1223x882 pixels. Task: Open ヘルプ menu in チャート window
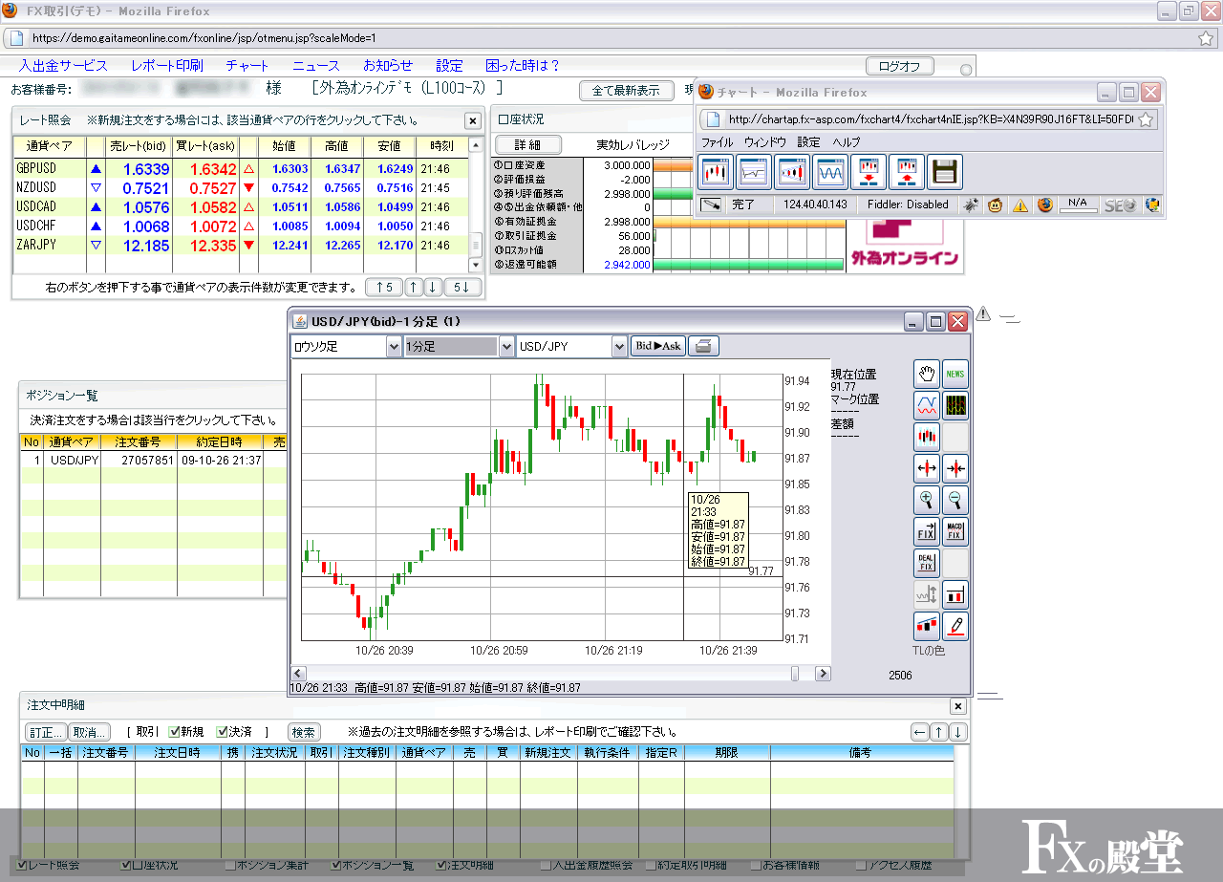coord(847,141)
